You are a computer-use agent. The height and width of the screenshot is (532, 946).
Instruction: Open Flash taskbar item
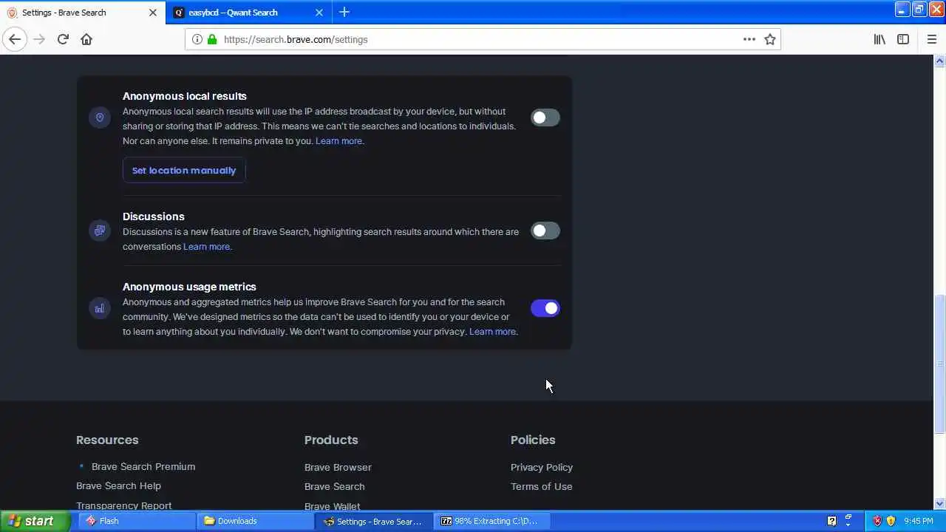(137, 521)
